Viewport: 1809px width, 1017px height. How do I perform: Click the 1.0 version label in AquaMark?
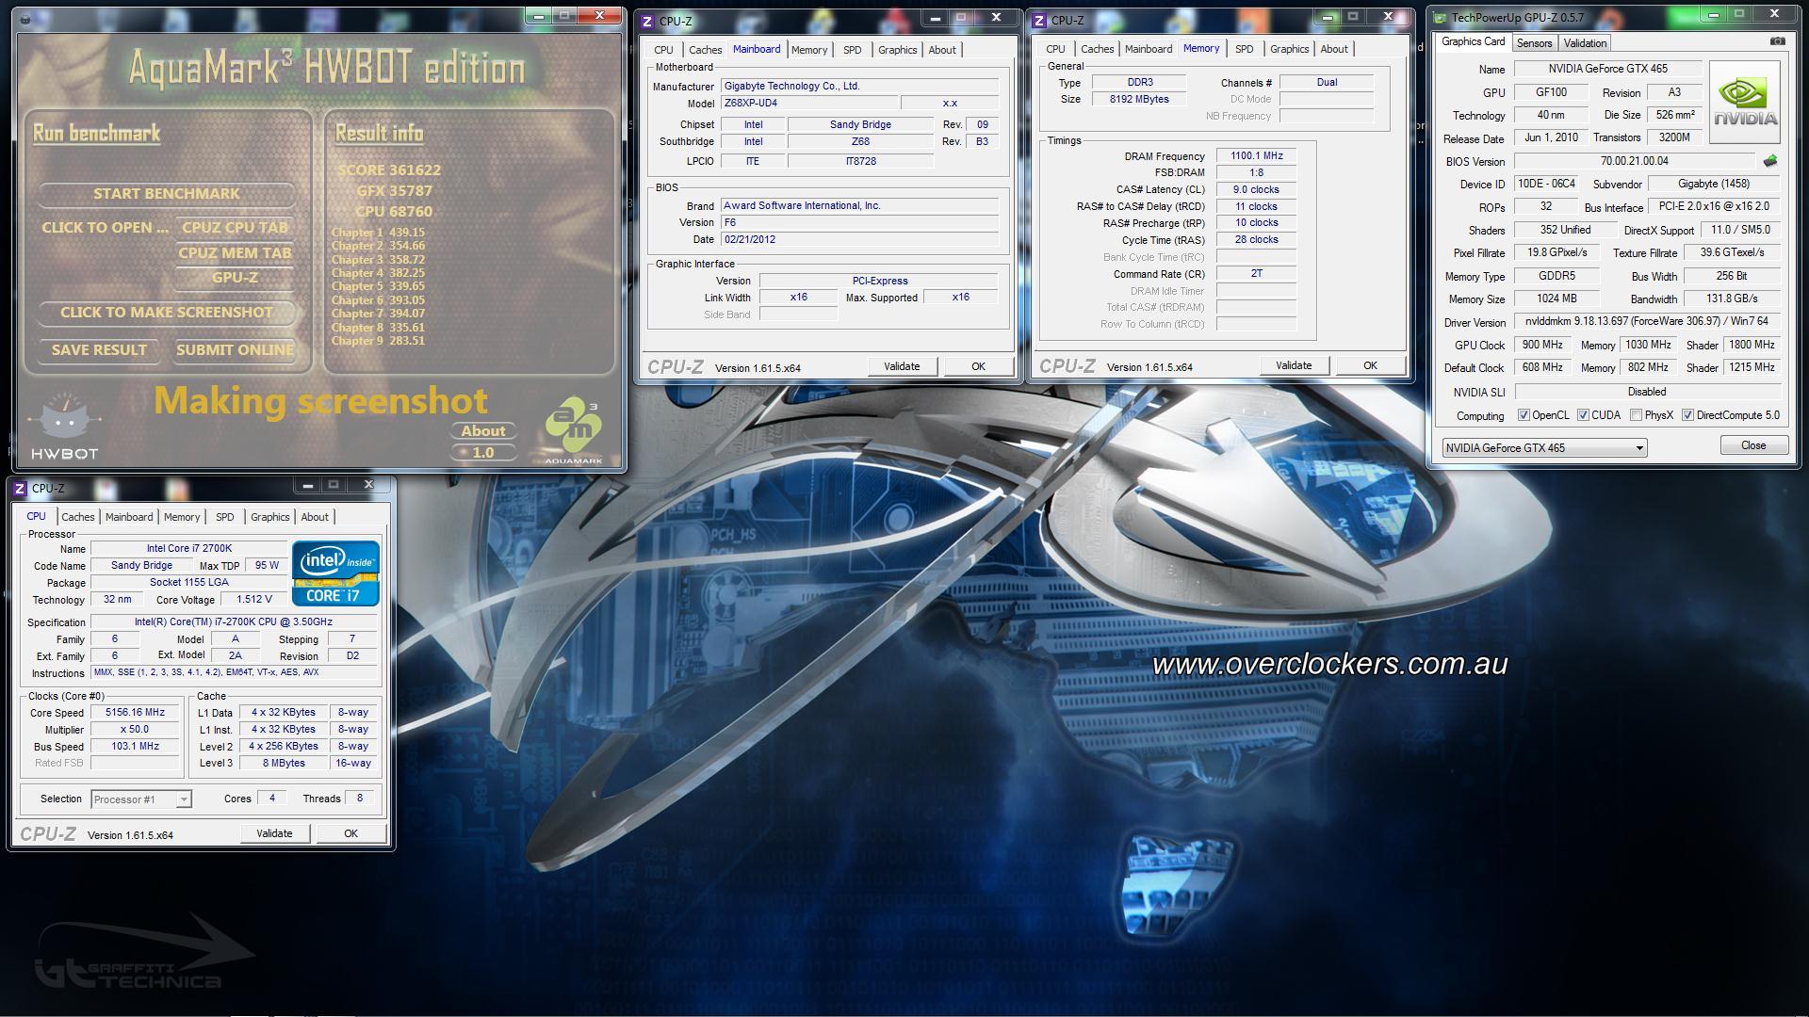(483, 453)
